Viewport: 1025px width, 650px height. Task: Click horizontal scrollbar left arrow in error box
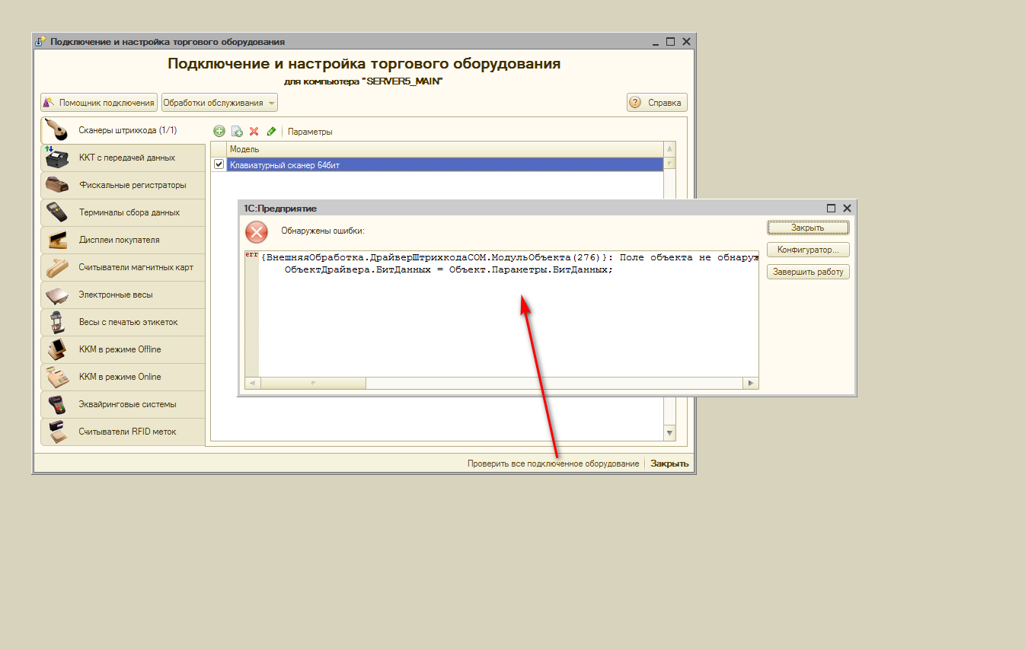point(252,384)
